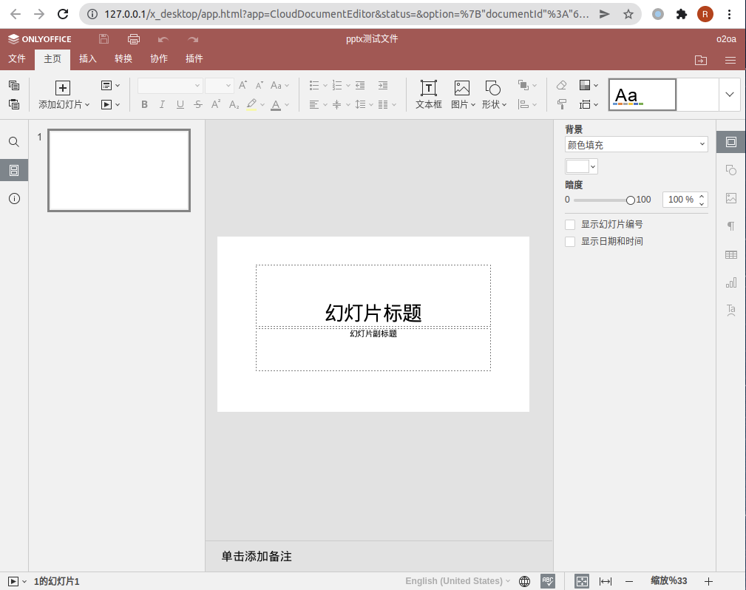Open chart settings in right sidebar
The height and width of the screenshot is (590, 746).
click(x=730, y=282)
